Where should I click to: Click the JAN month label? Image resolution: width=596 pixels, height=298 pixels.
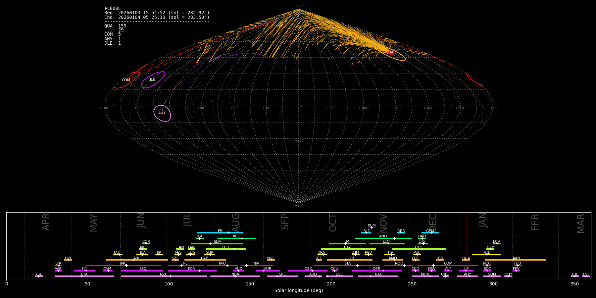(x=483, y=220)
